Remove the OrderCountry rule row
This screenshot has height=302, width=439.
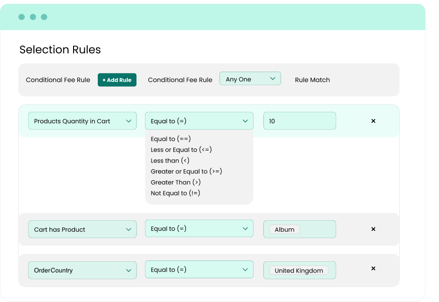coord(373,269)
